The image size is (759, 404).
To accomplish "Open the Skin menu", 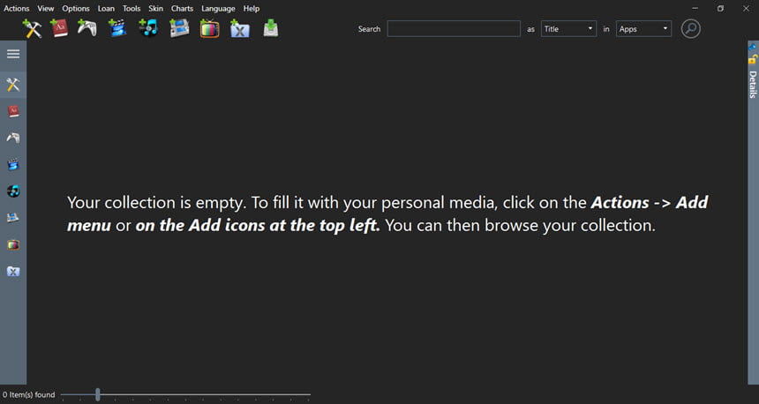I will click(155, 8).
